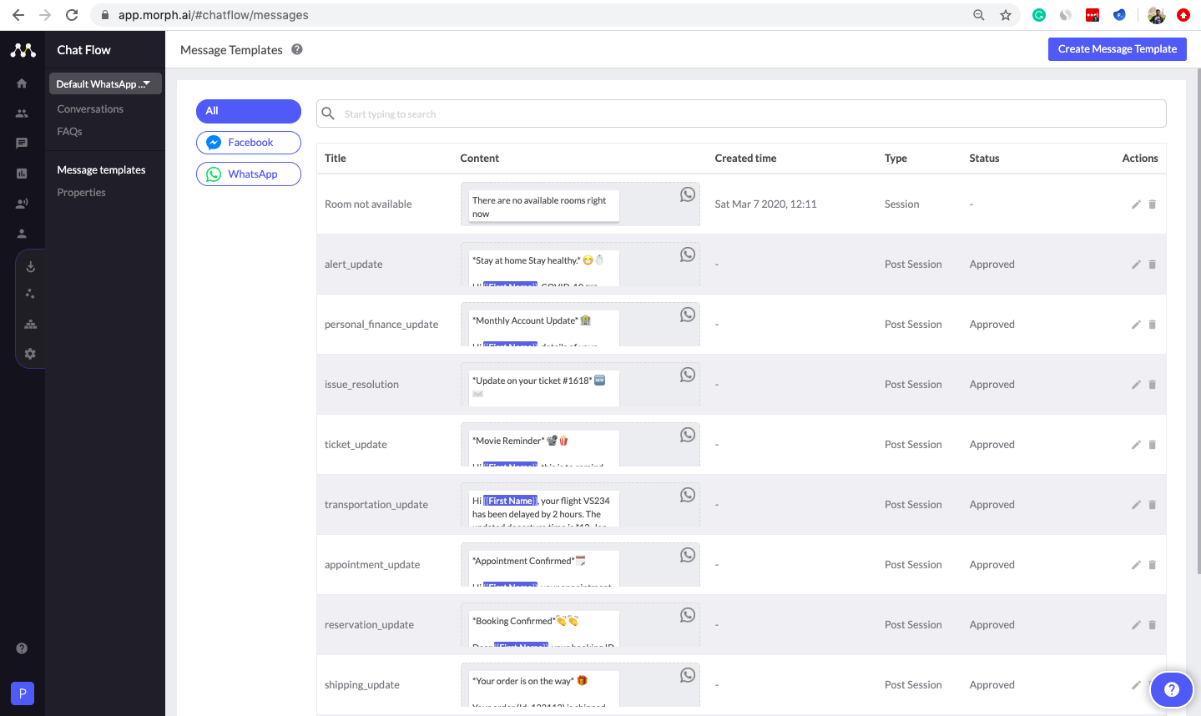Select the All templates filter
The height and width of the screenshot is (716, 1201).
pyautogui.click(x=248, y=111)
